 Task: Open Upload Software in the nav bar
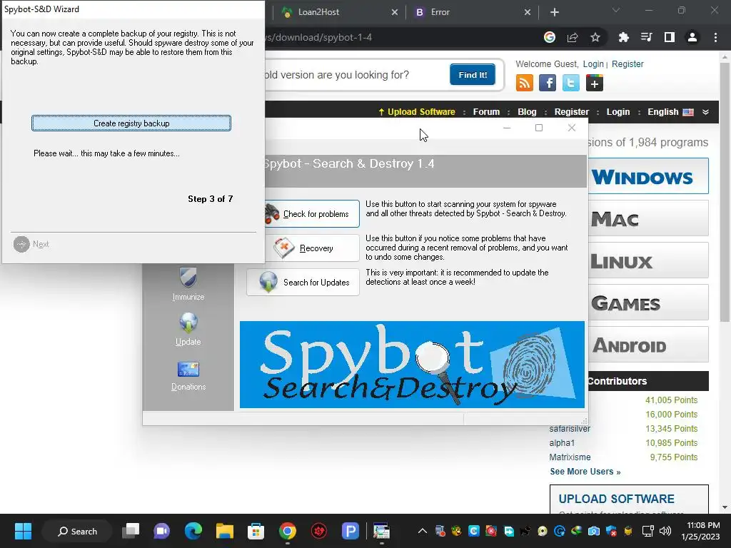tap(416, 112)
